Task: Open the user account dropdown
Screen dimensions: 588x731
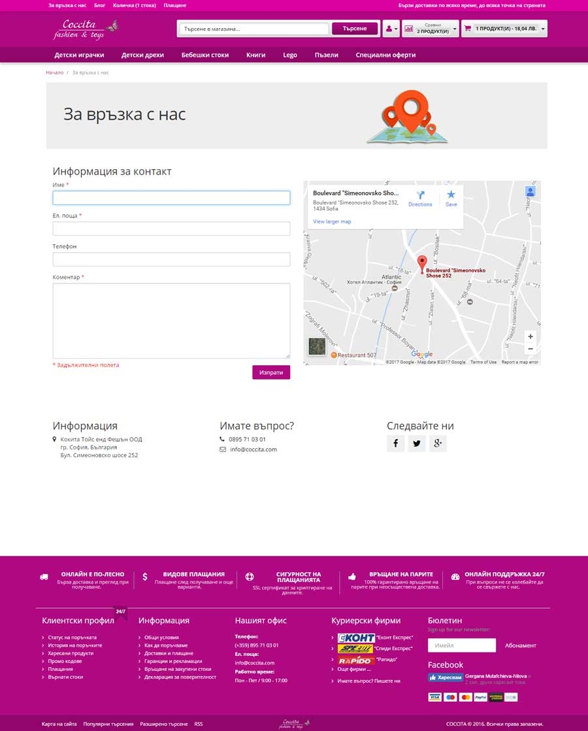Action: pyautogui.click(x=391, y=29)
